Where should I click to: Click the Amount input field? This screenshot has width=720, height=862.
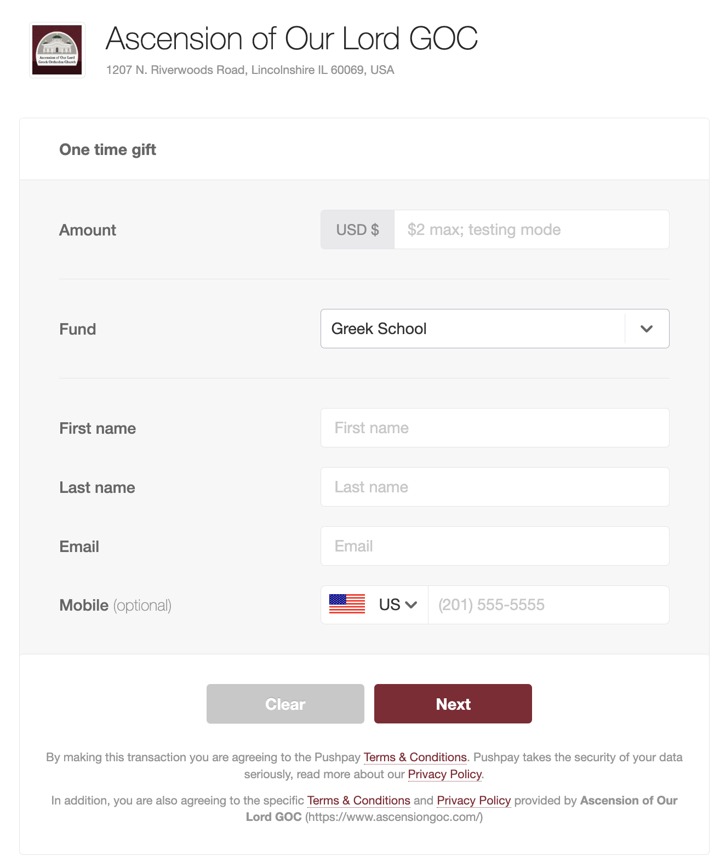(532, 229)
